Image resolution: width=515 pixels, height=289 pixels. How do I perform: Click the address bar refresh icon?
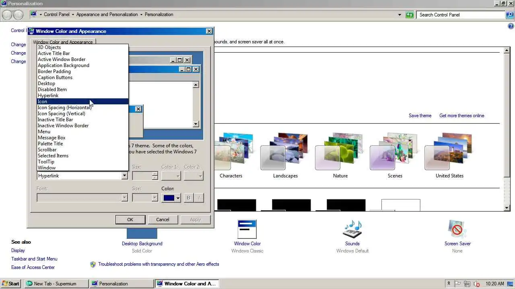410,15
